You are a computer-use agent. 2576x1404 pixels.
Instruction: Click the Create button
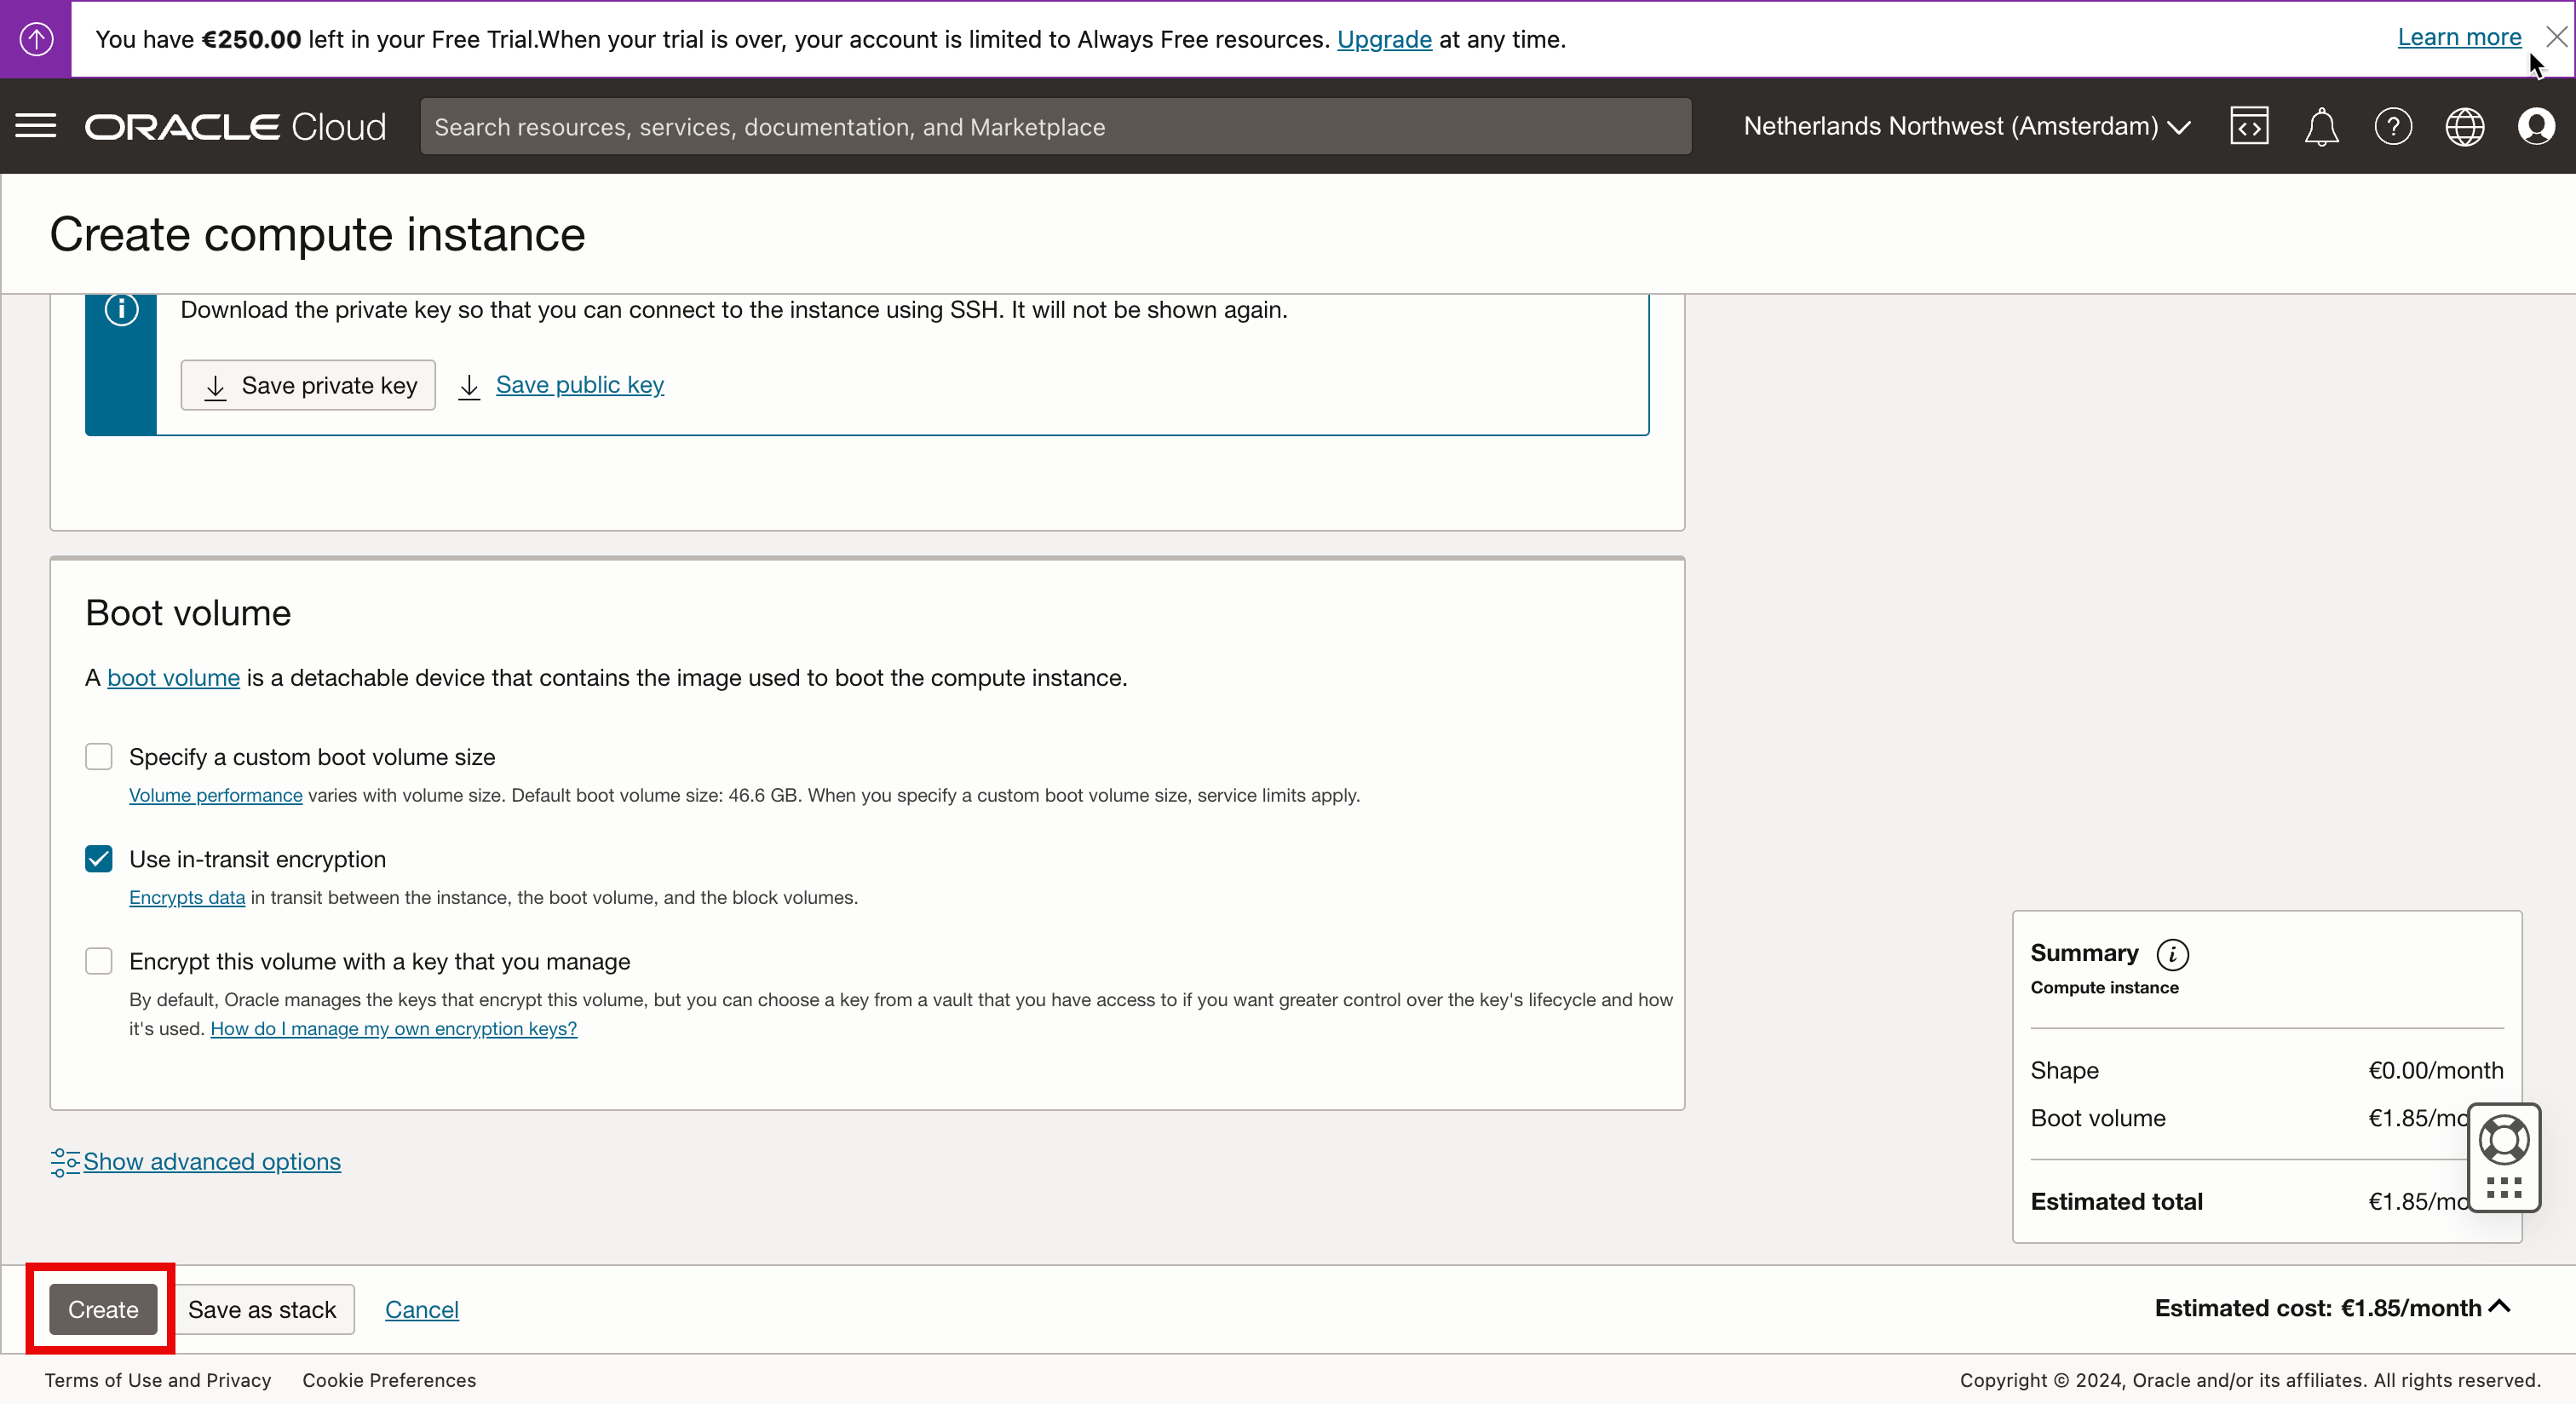pyautogui.click(x=103, y=1309)
